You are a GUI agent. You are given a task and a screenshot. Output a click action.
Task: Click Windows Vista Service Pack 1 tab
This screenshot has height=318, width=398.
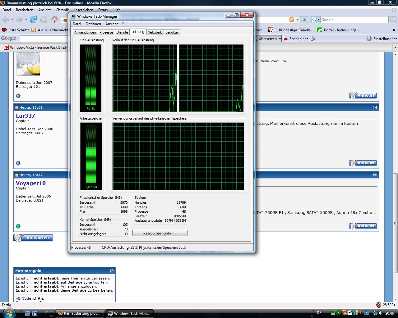[36, 48]
